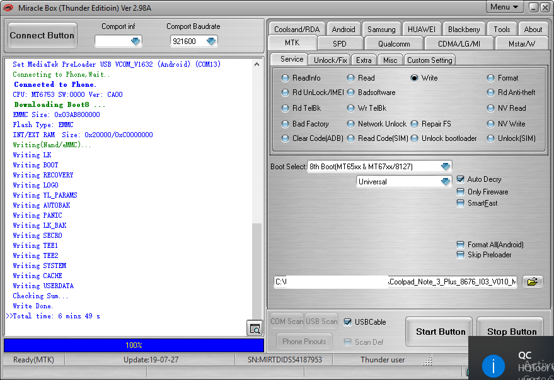Tick the Skip Preloader checkbox
The height and width of the screenshot is (380, 554).
tap(460, 255)
